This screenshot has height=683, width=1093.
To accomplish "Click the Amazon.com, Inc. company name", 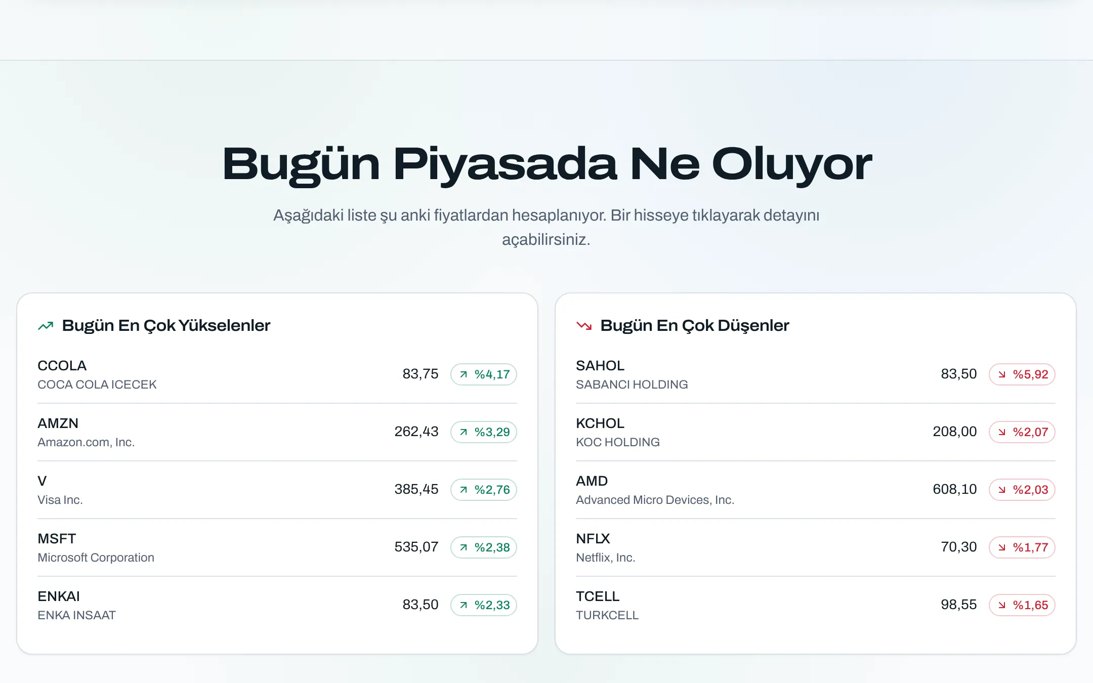I will tap(86, 442).
